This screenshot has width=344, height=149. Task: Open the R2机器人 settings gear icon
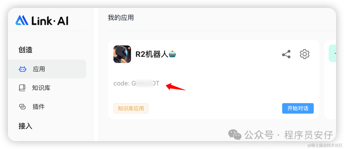(x=305, y=54)
